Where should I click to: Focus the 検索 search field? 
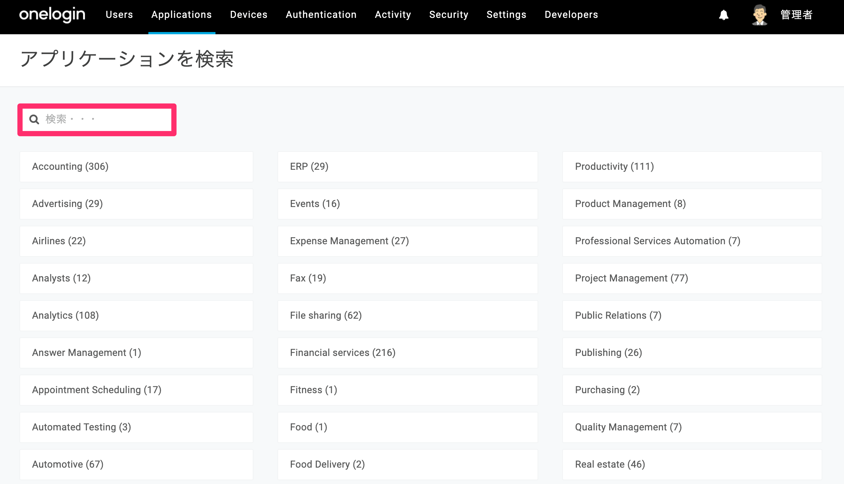[x=97, y=120]
